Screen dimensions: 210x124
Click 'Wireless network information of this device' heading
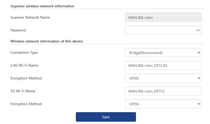(47, 41)
